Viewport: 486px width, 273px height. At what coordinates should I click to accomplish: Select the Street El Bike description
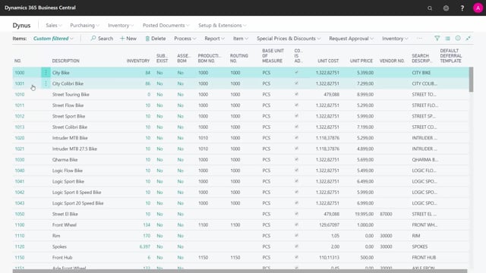pyautogui.click(x=65, y=214)
